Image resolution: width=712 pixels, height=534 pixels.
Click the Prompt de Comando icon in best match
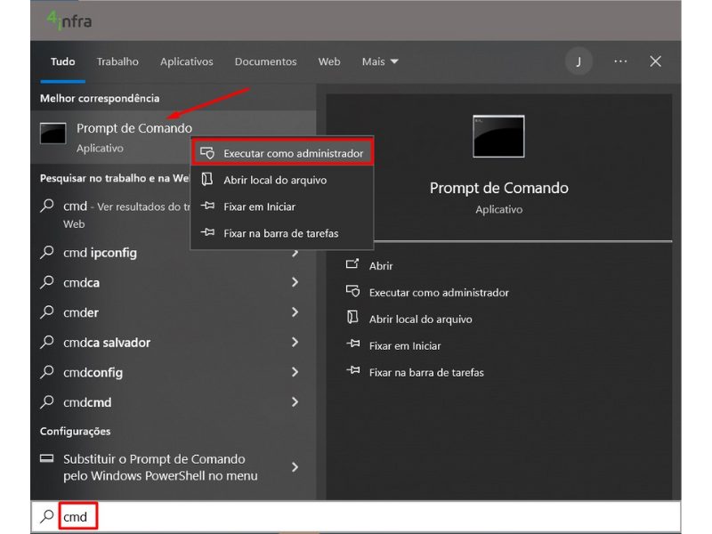[54, 133]
